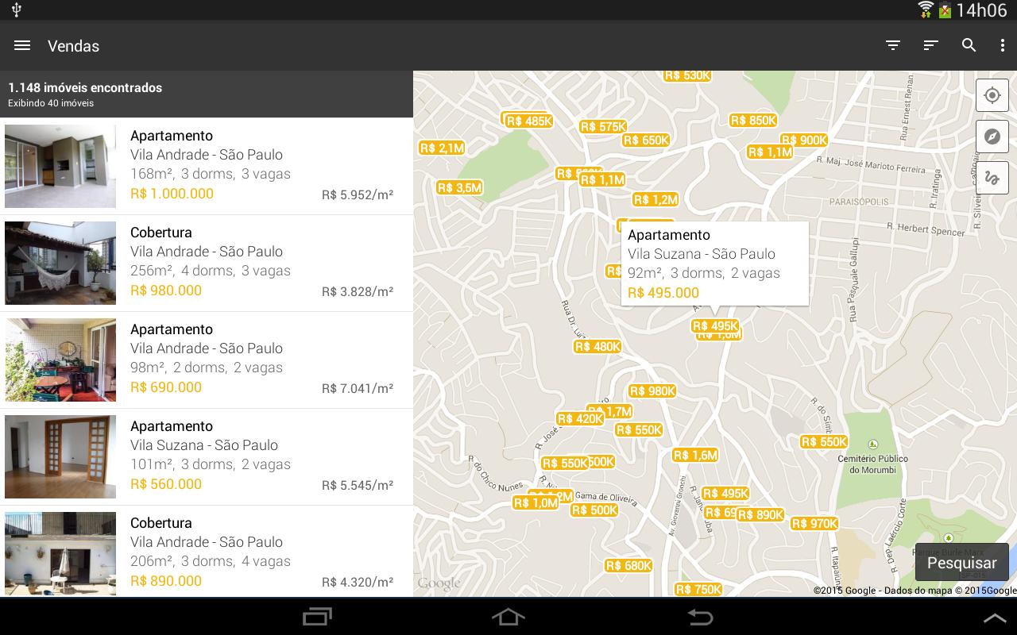Tap the Android home button
Viewport: 1017px width, 635px height.
pos(508,617)
